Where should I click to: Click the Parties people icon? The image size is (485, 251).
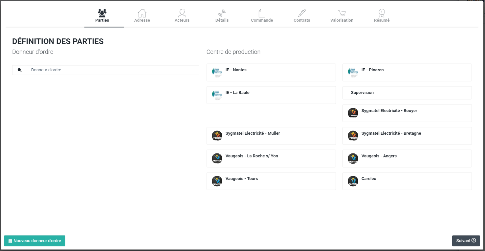click(102, 13)
